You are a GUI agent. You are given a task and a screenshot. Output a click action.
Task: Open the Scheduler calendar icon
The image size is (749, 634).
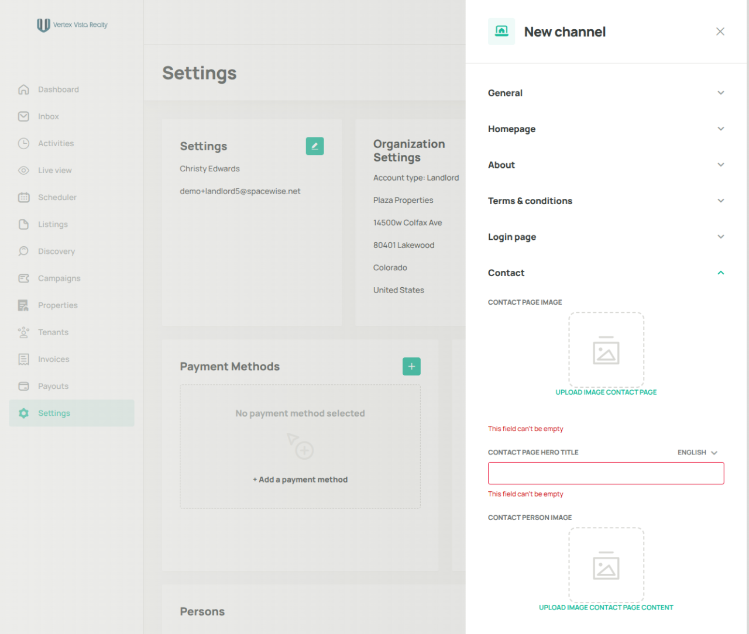tap(23, 197)
